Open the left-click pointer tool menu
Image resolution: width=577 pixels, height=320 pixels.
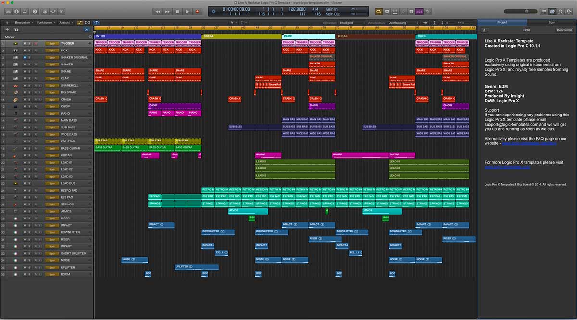coord(234,22)
